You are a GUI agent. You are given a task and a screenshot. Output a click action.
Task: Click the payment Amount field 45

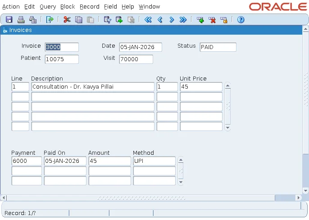pyautogui.click(x=109, y=161)
